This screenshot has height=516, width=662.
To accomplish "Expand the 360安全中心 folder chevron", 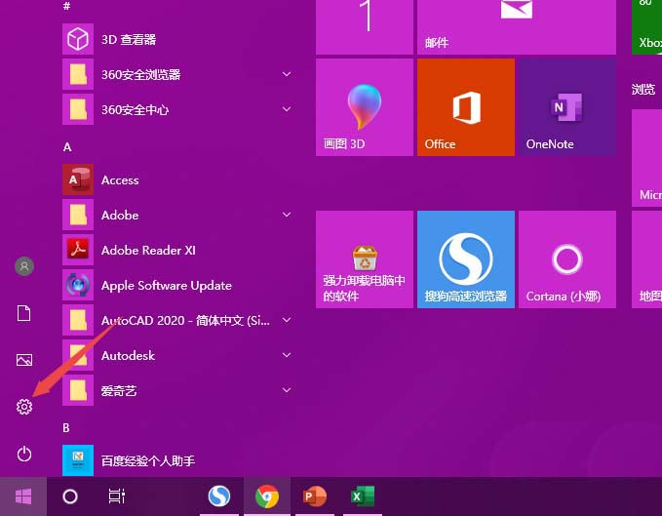I will coord(287,109).
